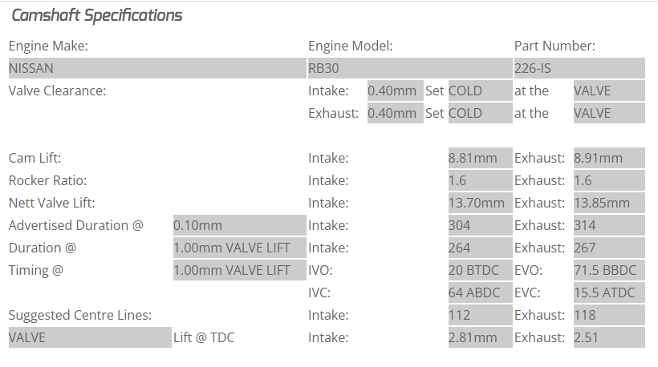The height and width of the screenshot is (367, 658).
Task: Select the Intake COLD setting field
Action: [479, 91]
